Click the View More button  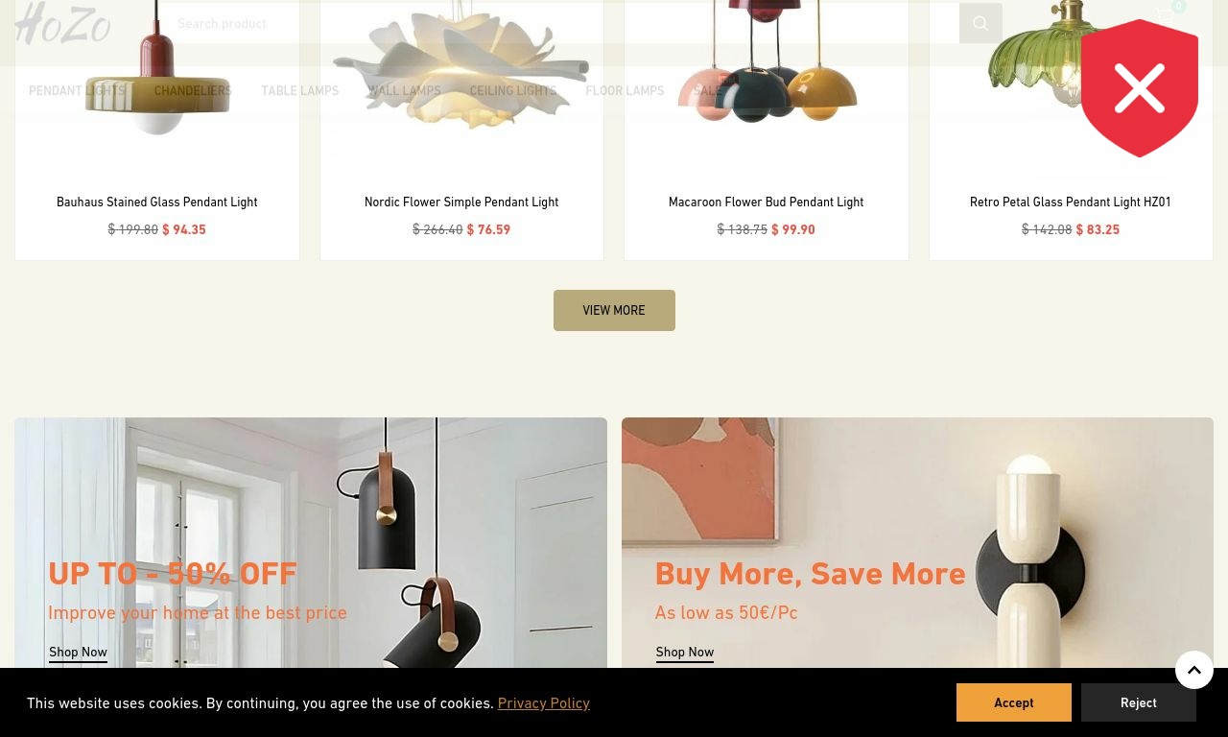click(614, 310)
